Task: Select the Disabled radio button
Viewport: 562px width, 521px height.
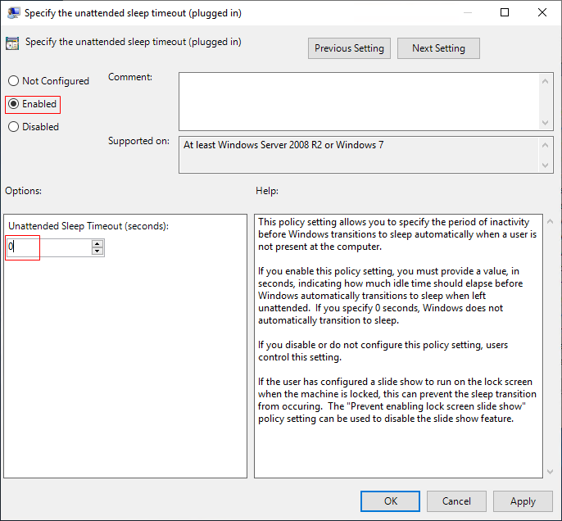Action: point(13,127)
